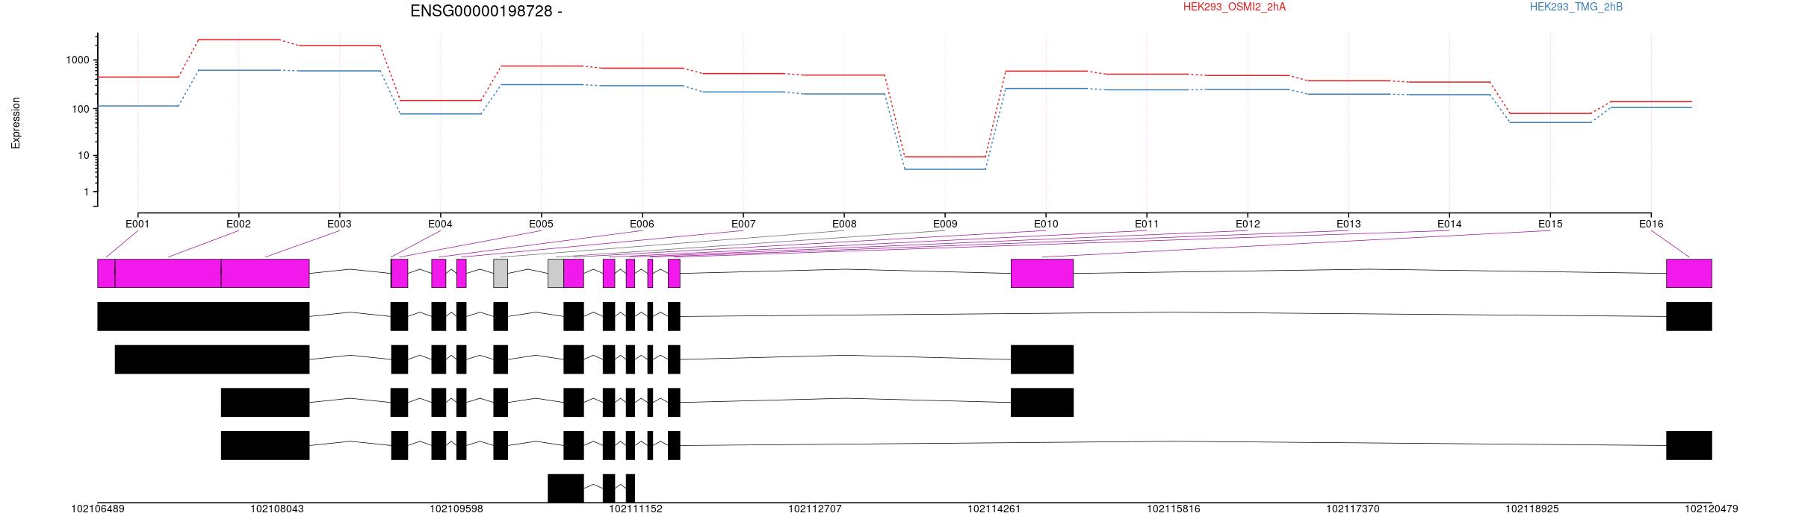This screenshot has height=522, width=1793.
Task: Click the rightmost magenta exon in gene model
Action: (1689, 273)
